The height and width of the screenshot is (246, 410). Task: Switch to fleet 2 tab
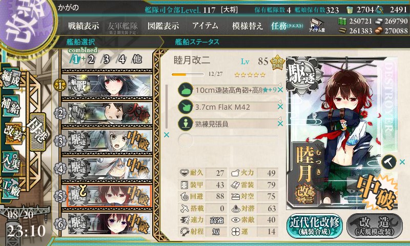pyautogui.click(x=91, y=59)
